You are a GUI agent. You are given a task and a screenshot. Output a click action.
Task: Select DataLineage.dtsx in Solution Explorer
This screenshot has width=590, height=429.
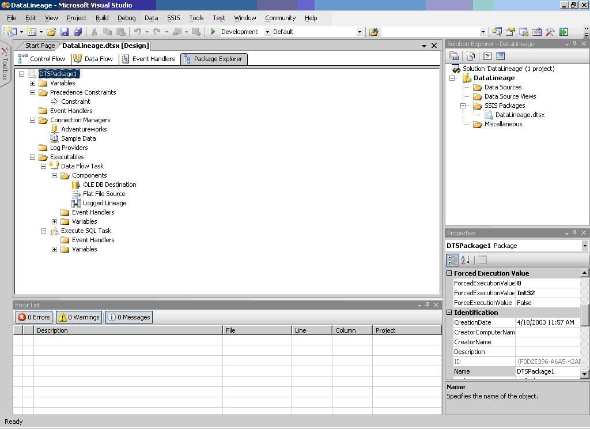coord(520,115)
